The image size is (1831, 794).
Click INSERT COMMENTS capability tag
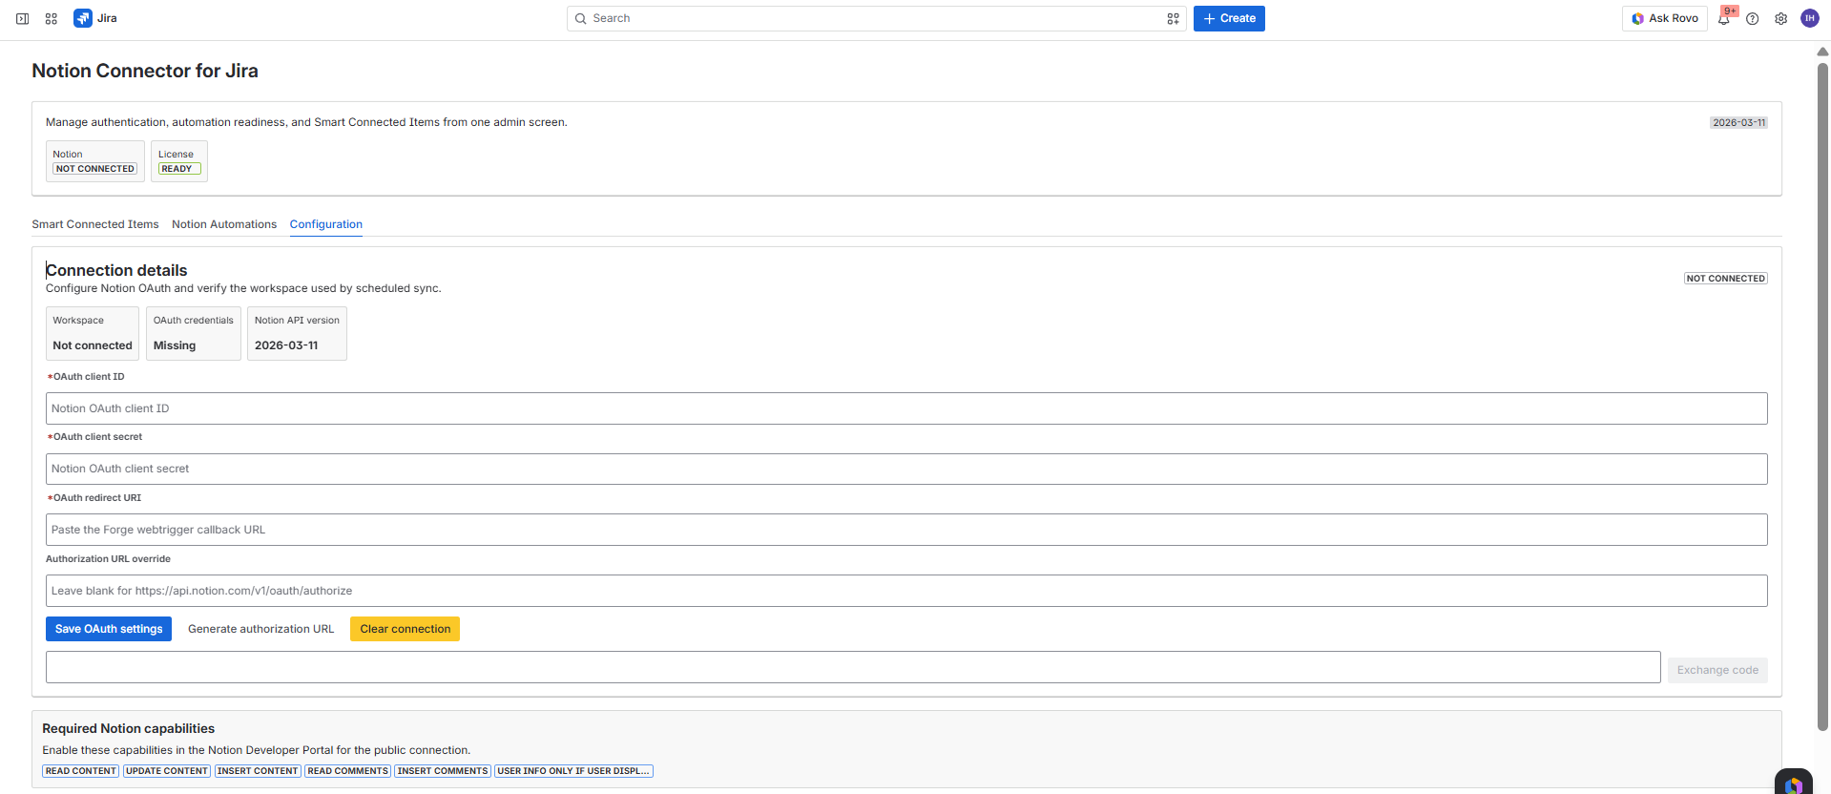pyautogui.click(x=443, y=771)
